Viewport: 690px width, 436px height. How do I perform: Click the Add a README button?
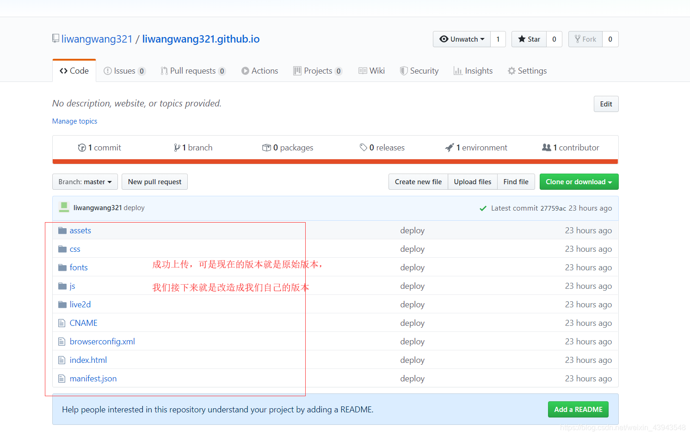[x=578, y=410]
